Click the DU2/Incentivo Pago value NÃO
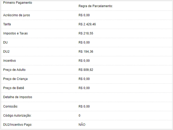Image resolution: width=173 pixels, height=130 pixels. 82,124
